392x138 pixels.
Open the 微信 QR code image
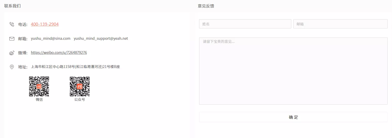[39, 86]
